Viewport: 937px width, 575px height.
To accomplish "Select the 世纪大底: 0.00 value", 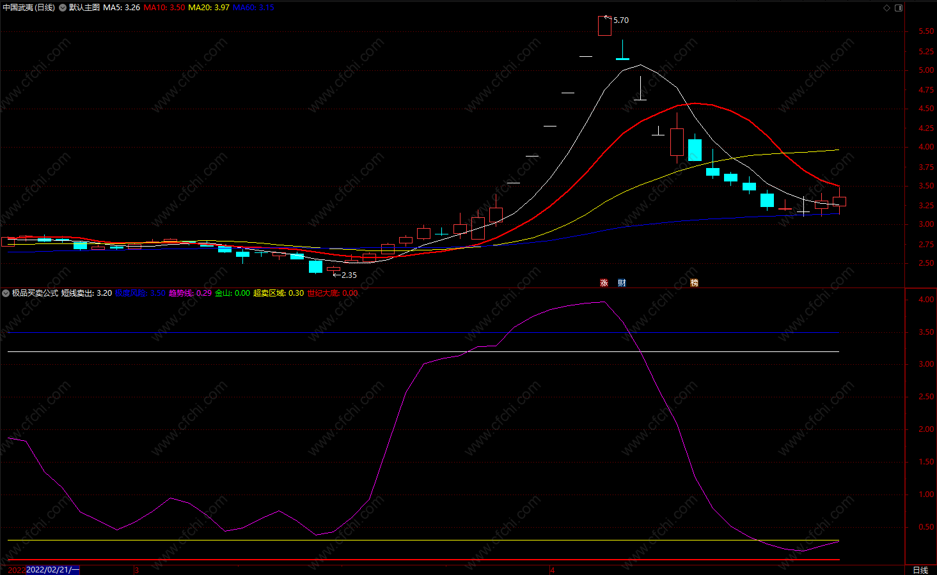I will pyautogui.click(x=333, y=293).
